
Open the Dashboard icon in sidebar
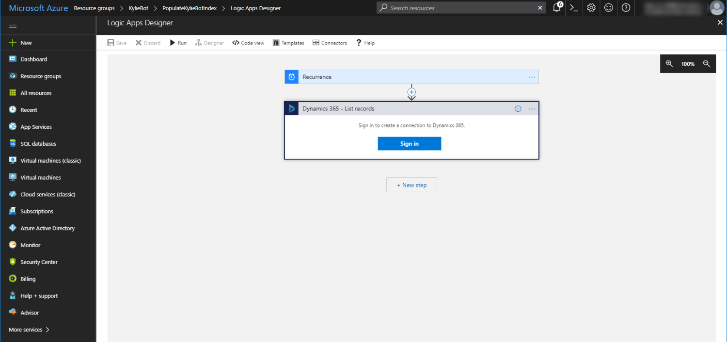(13, 59)
